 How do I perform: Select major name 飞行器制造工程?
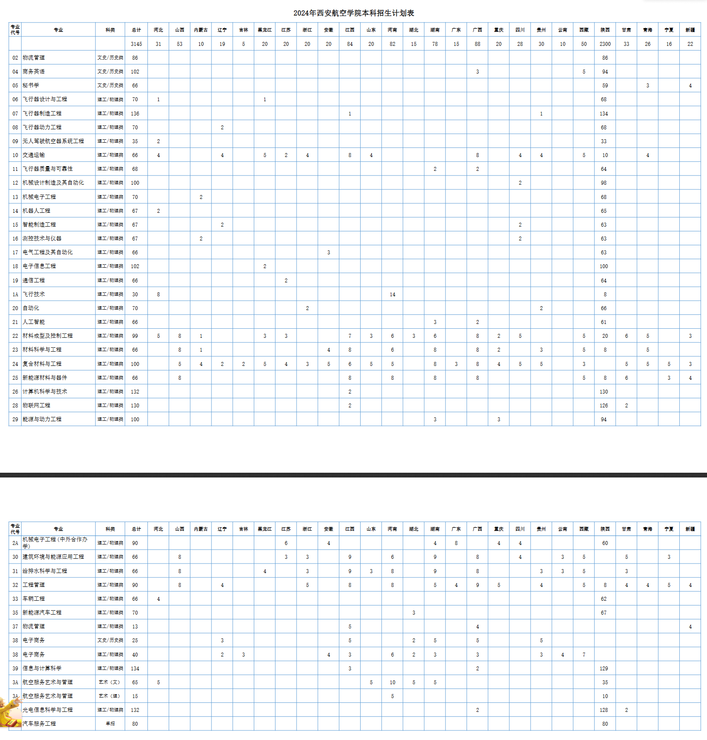click(42, 114)
